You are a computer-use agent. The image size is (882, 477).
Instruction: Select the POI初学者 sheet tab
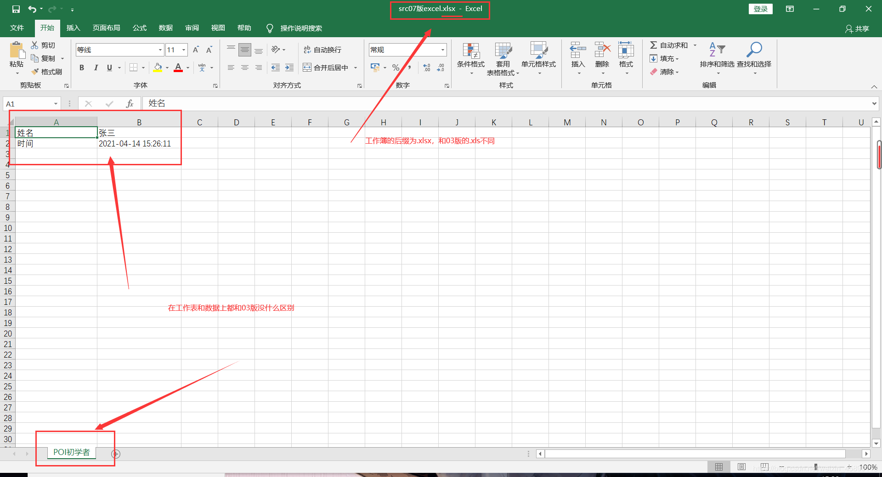tap(72, 452)
